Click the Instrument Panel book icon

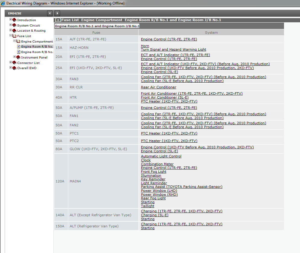(18, 57)
